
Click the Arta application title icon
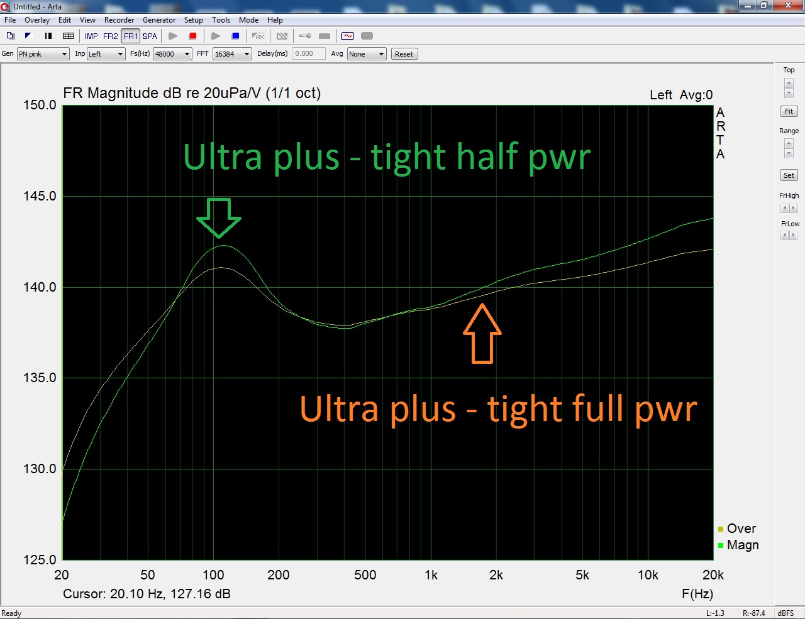(x=6, y=6)
